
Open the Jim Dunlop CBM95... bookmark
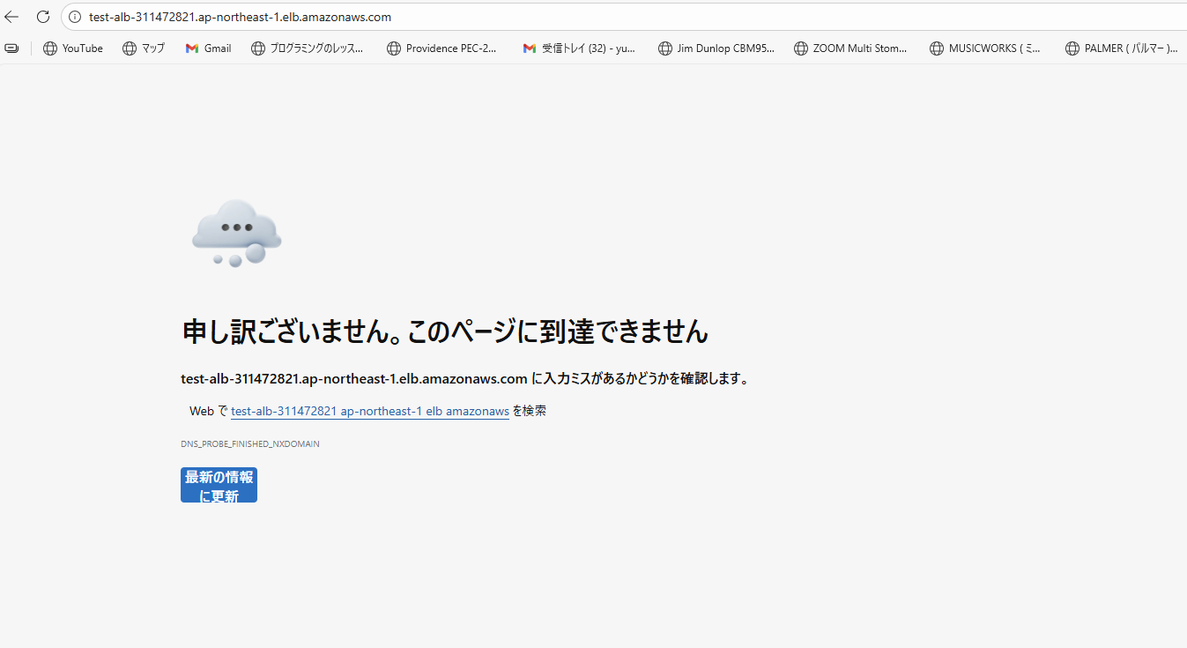coord(716,48)
